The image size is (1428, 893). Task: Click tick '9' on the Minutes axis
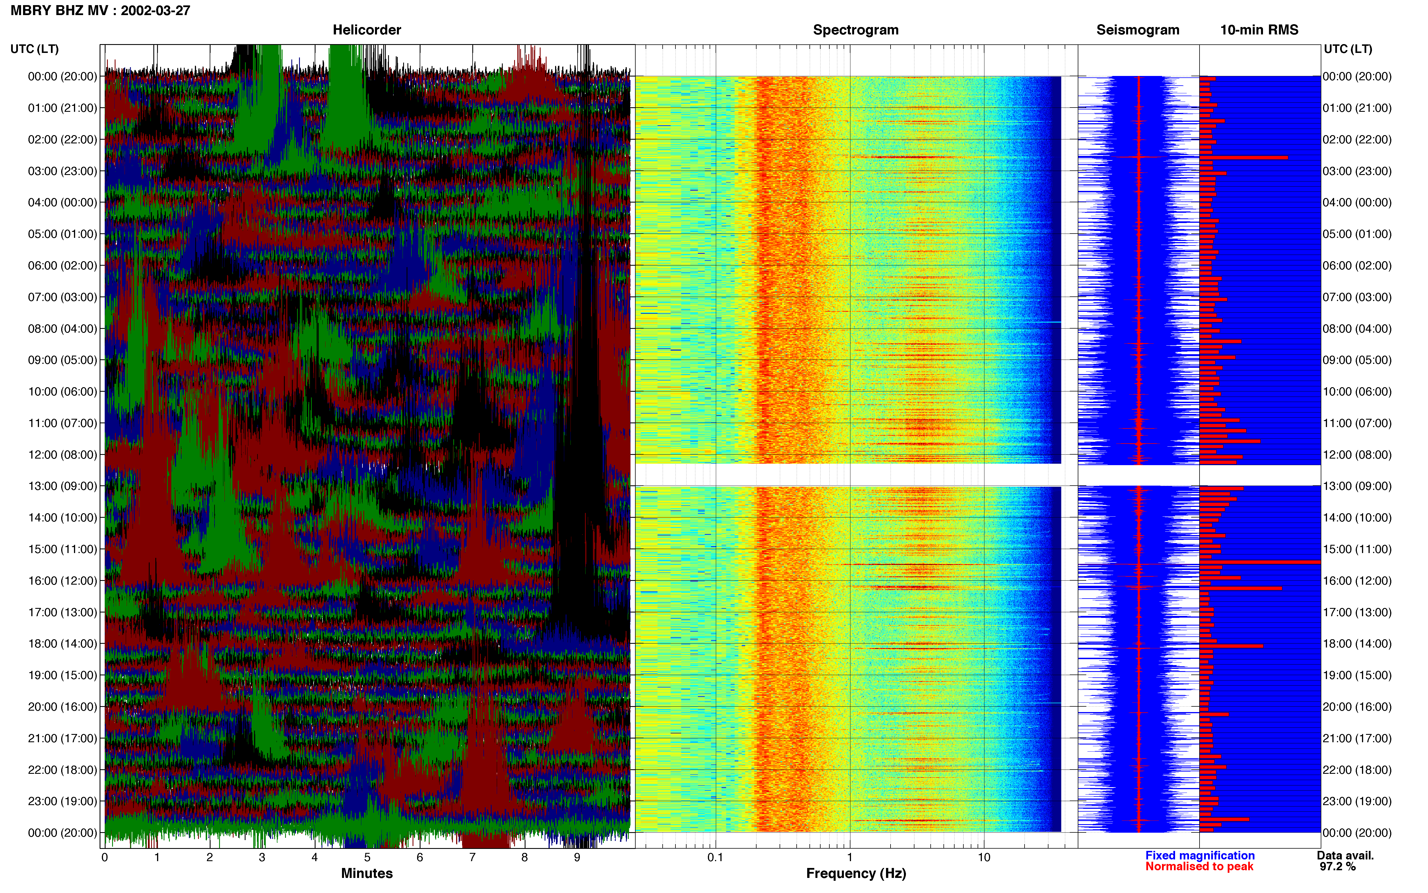coord(577,857)
